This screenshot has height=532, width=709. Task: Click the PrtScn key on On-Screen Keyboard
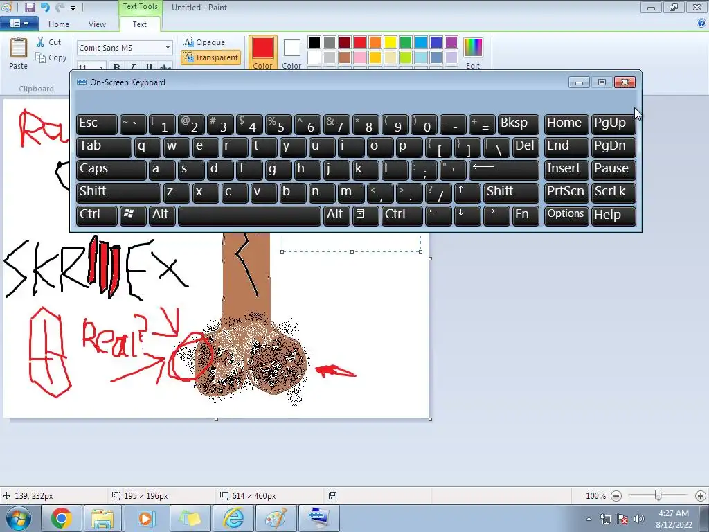click(x=566, y=192)
